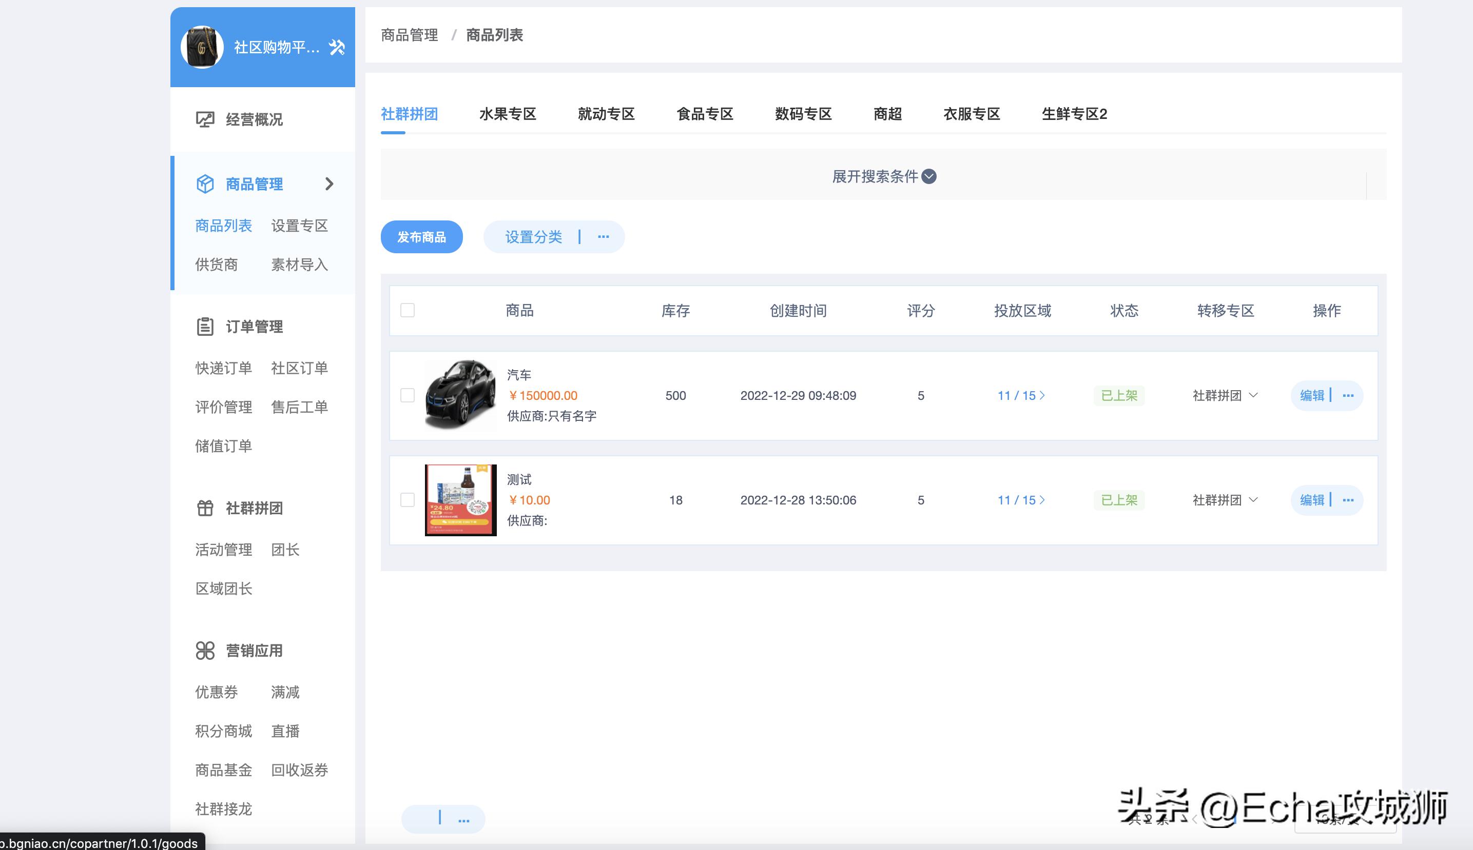Click the ellipsis icon in 汽车 row actions
This screenshot has width=1473, height=850.
click(1349, 395)
